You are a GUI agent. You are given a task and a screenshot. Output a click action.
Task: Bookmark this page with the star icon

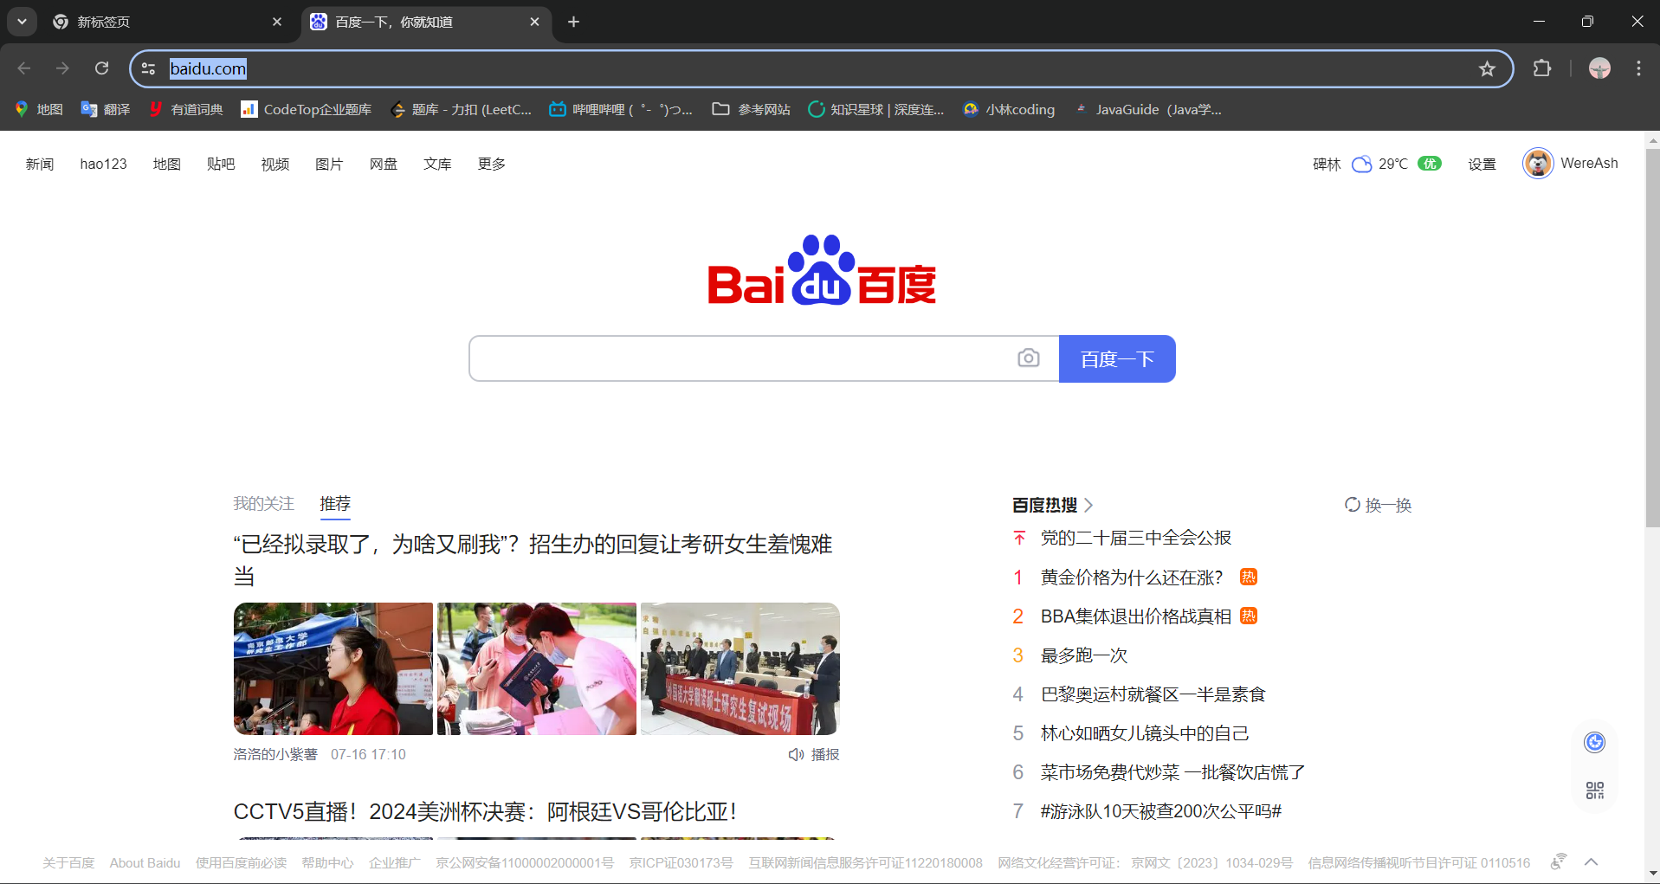tap(1487, 68)
